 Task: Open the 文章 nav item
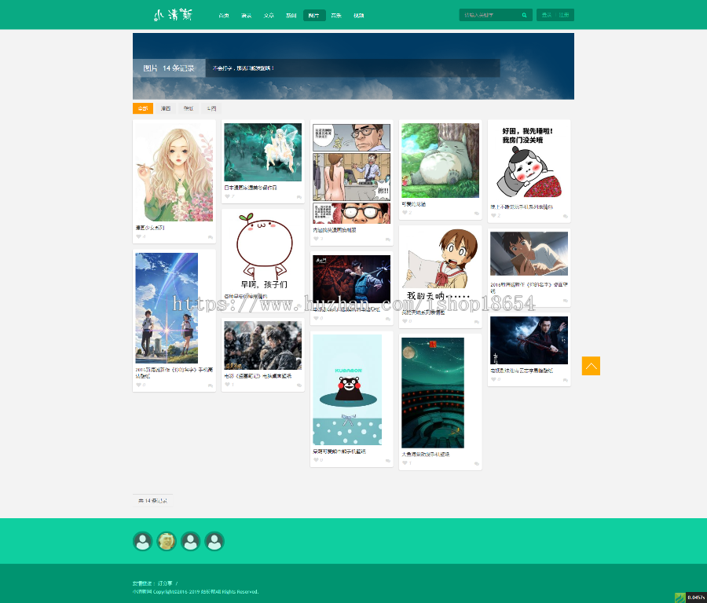(x=269, y=16)
